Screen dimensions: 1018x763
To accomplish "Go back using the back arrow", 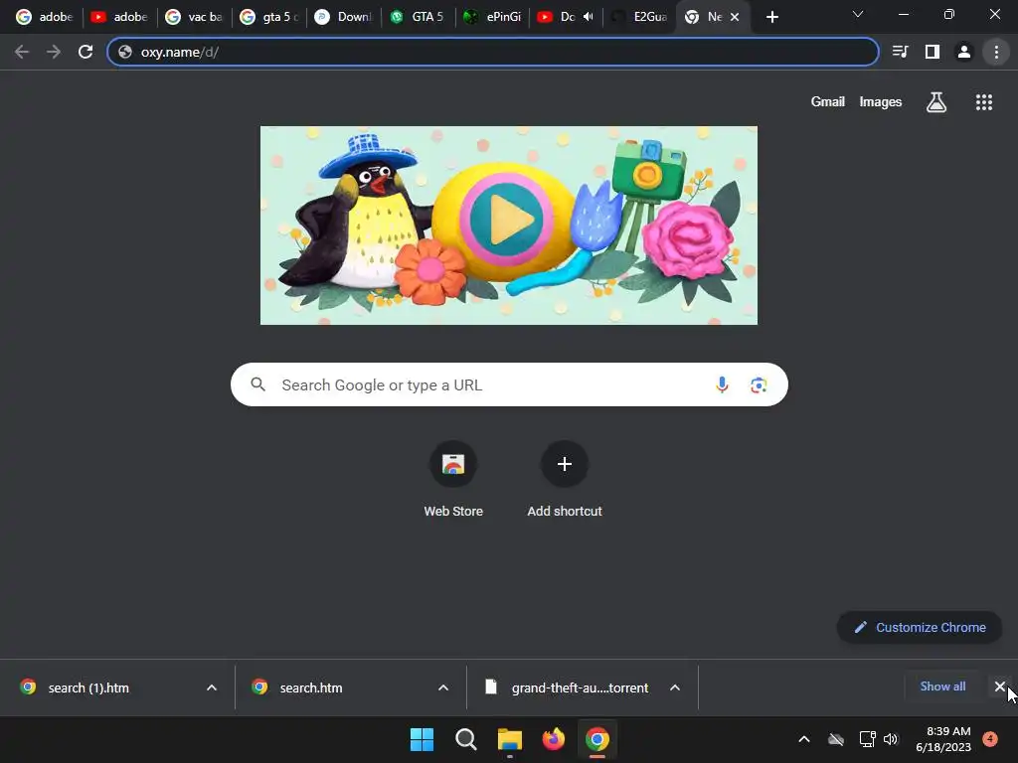I will point(22,52).
